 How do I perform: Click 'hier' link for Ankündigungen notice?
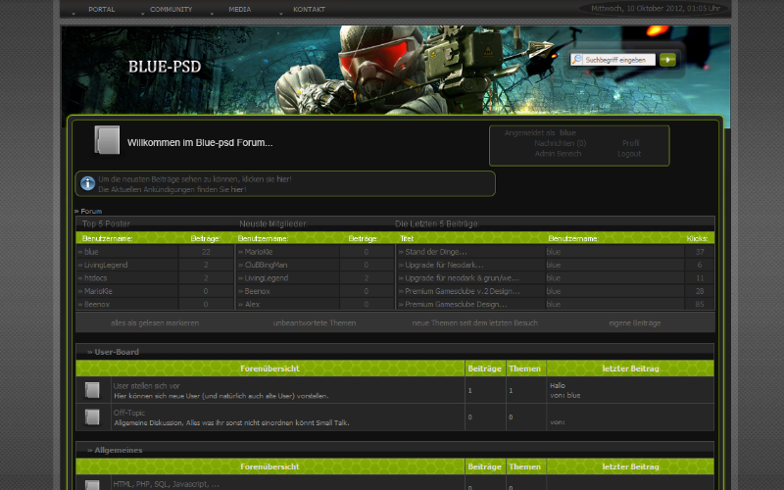(x=237, y=189)
